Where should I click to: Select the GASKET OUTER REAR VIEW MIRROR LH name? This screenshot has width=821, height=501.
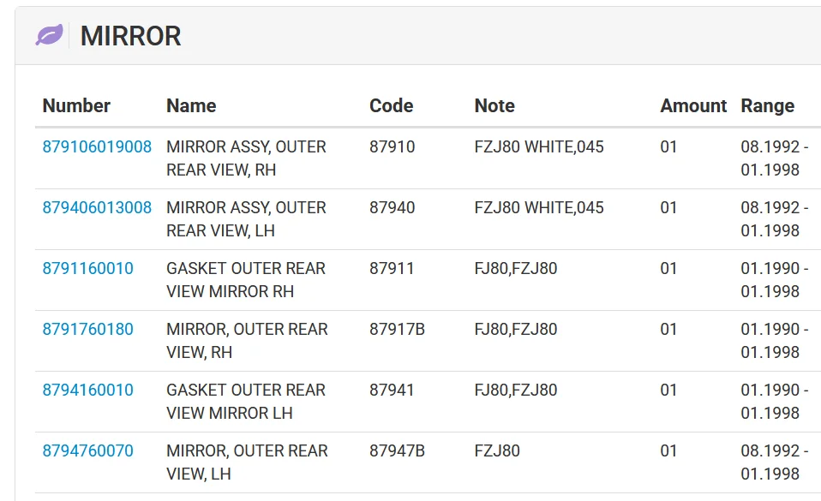click(x=246, y=401)
